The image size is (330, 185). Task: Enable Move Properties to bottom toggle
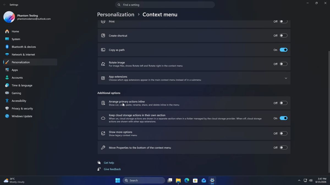click(x=284, y=147)
